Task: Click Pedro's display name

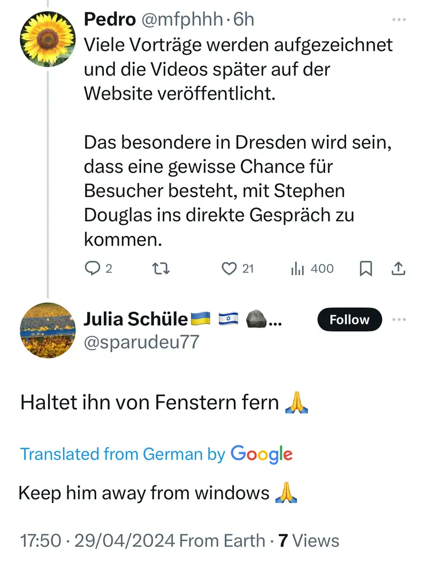Action: coord(110,20)
